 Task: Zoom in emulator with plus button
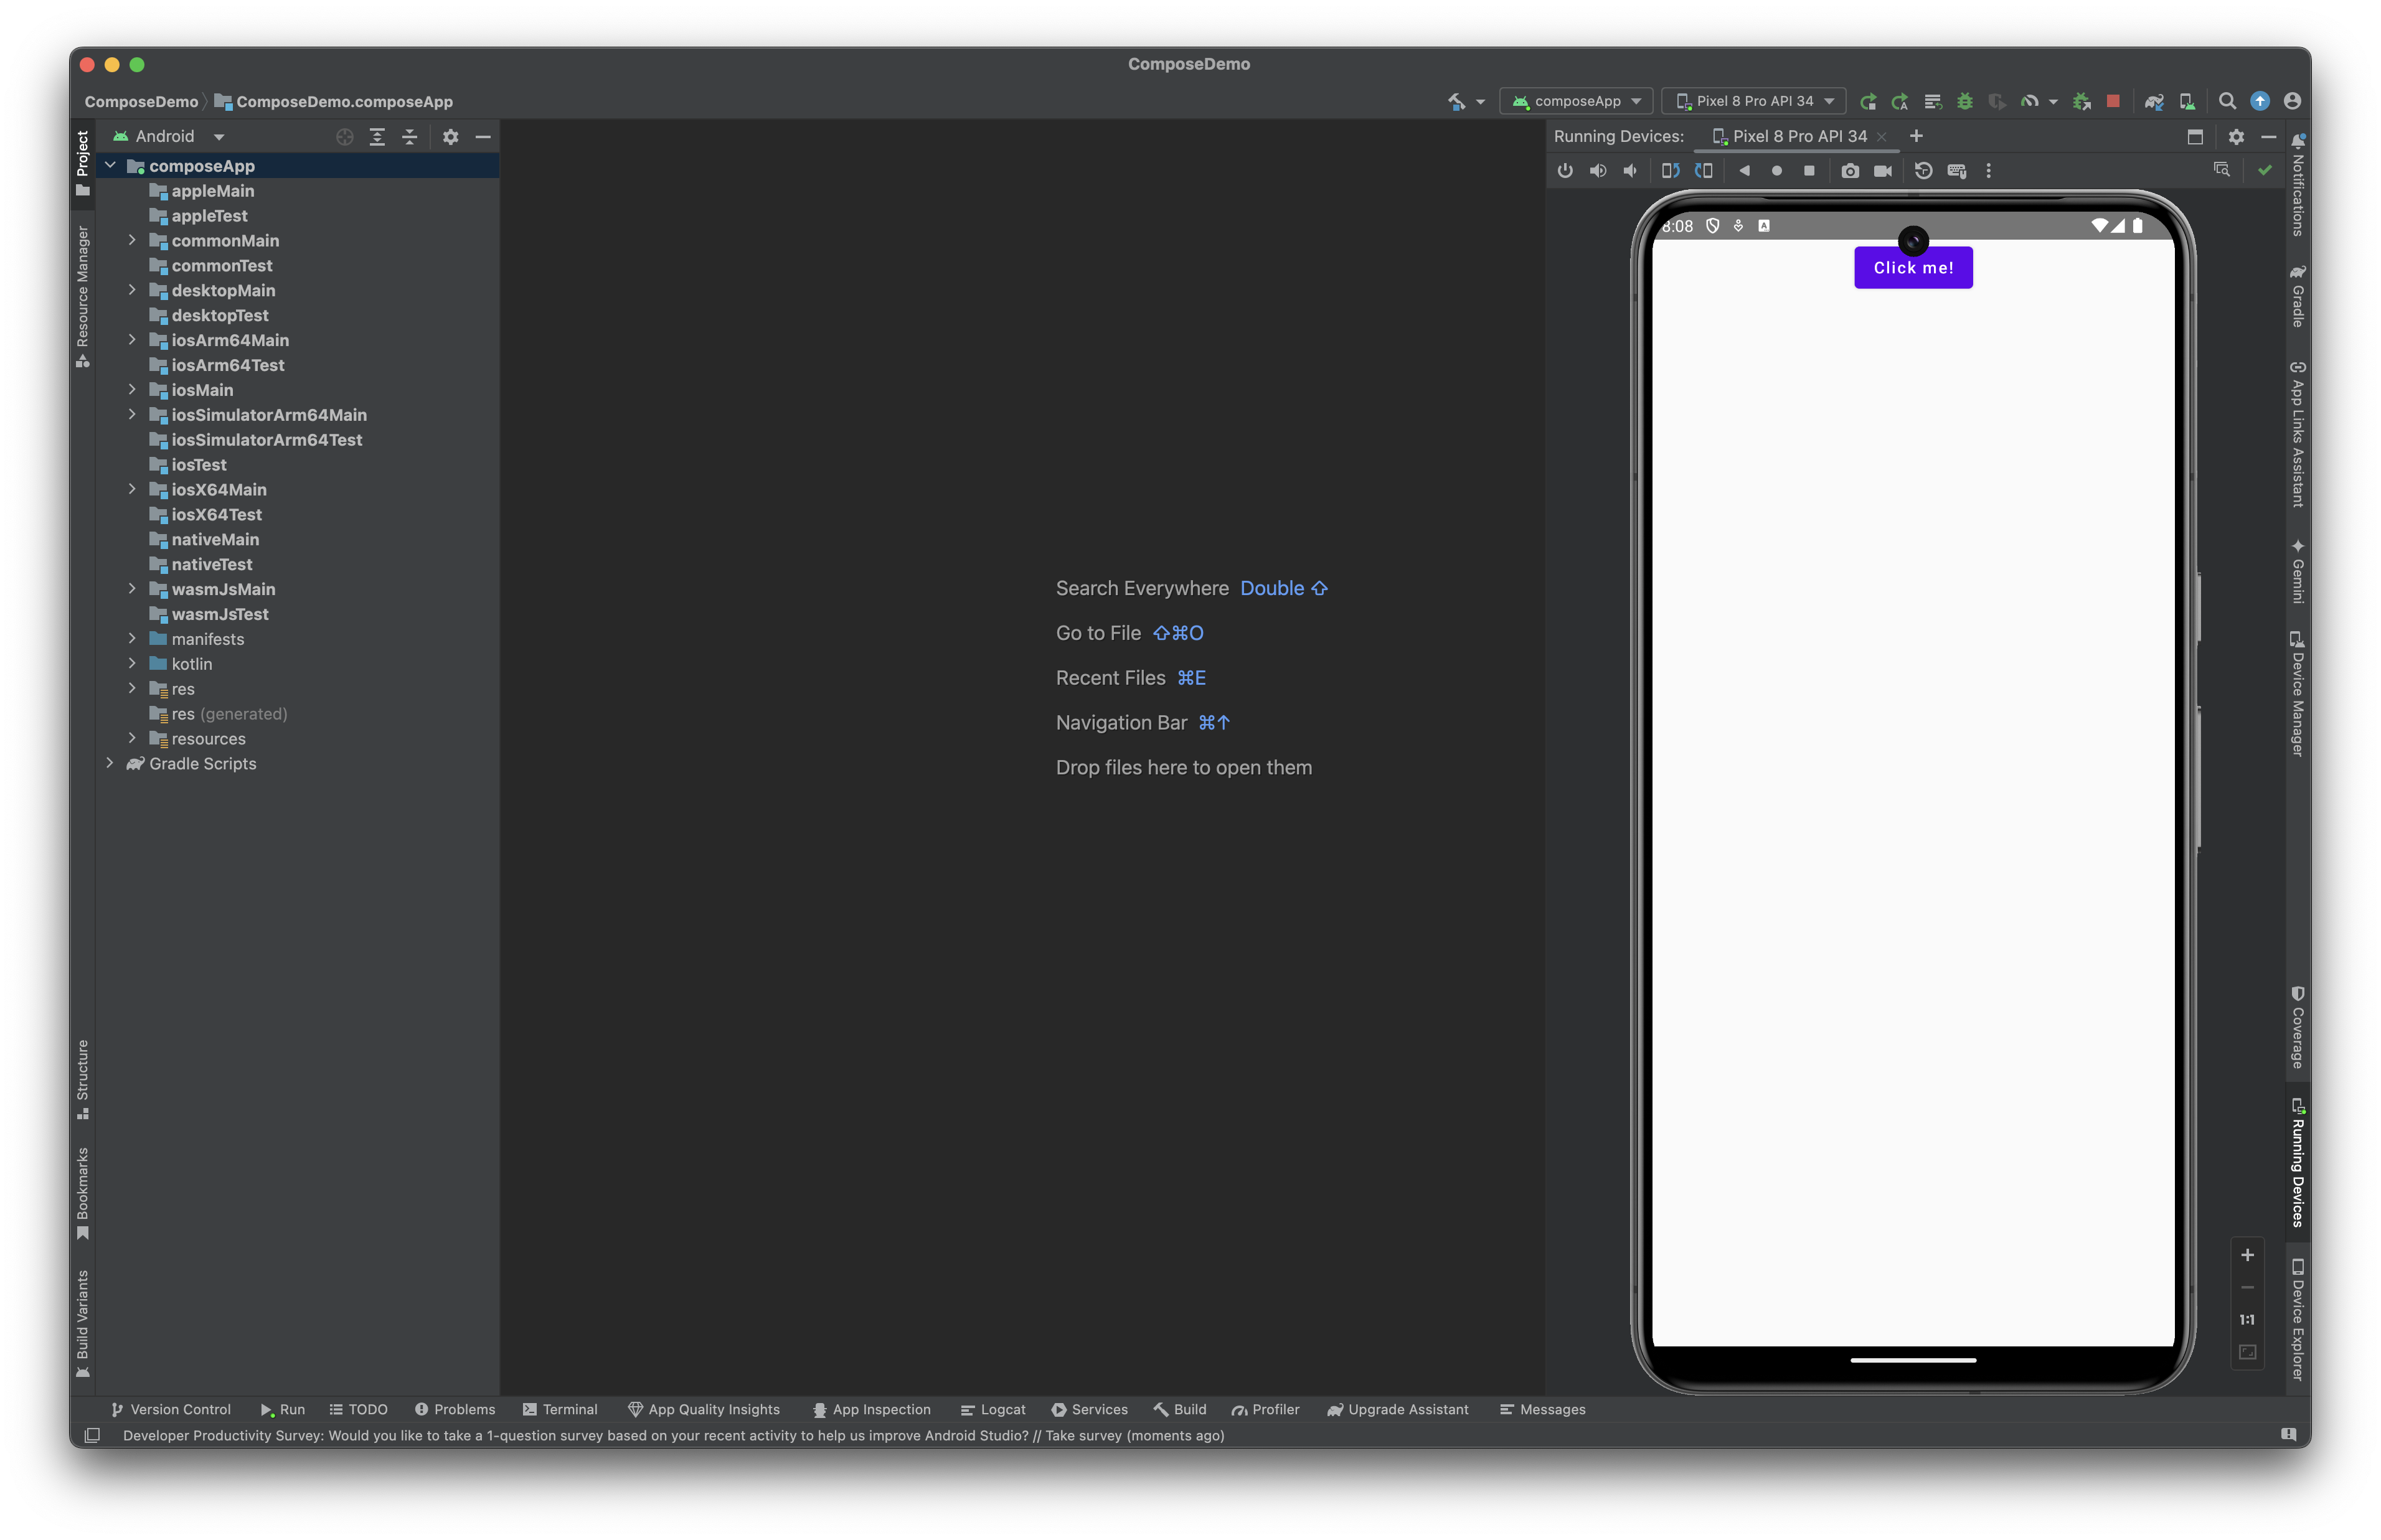click(2247, 1255)
